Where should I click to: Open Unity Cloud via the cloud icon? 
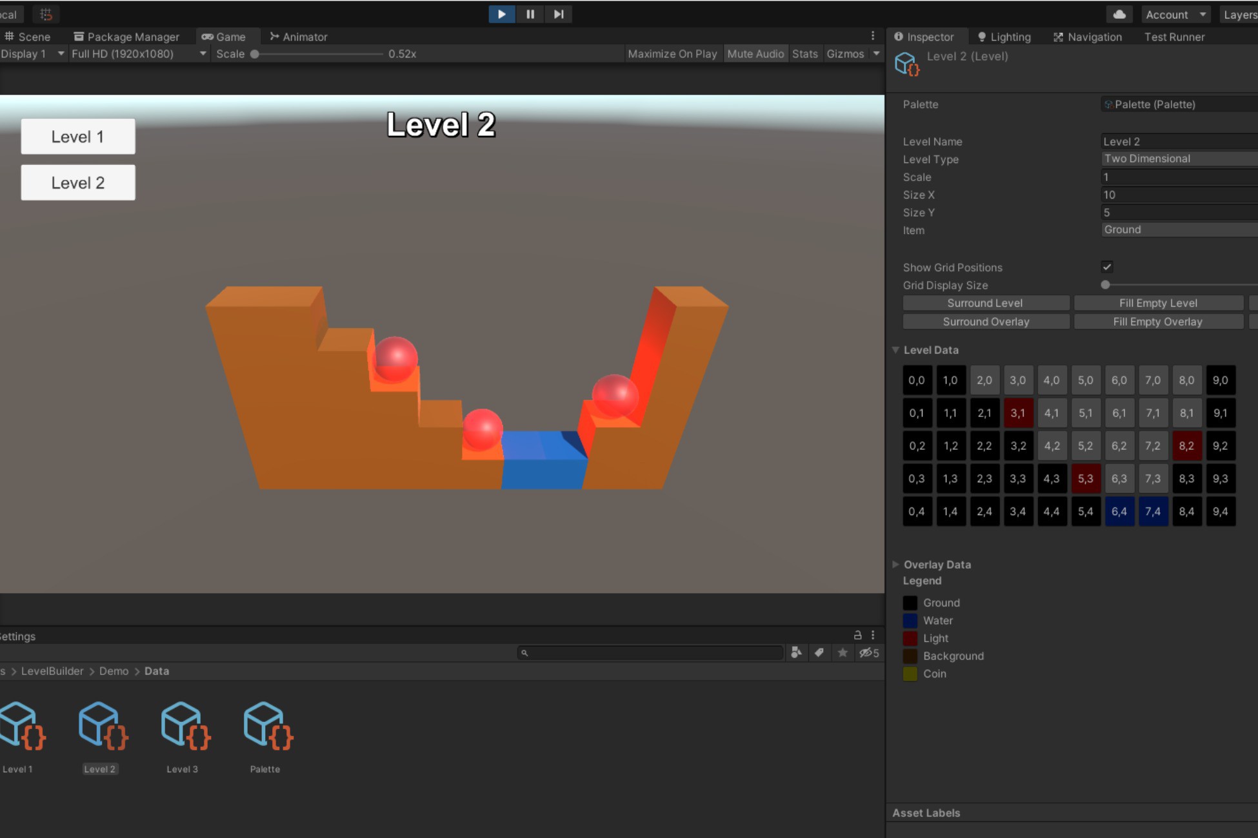click(1119, 14)
